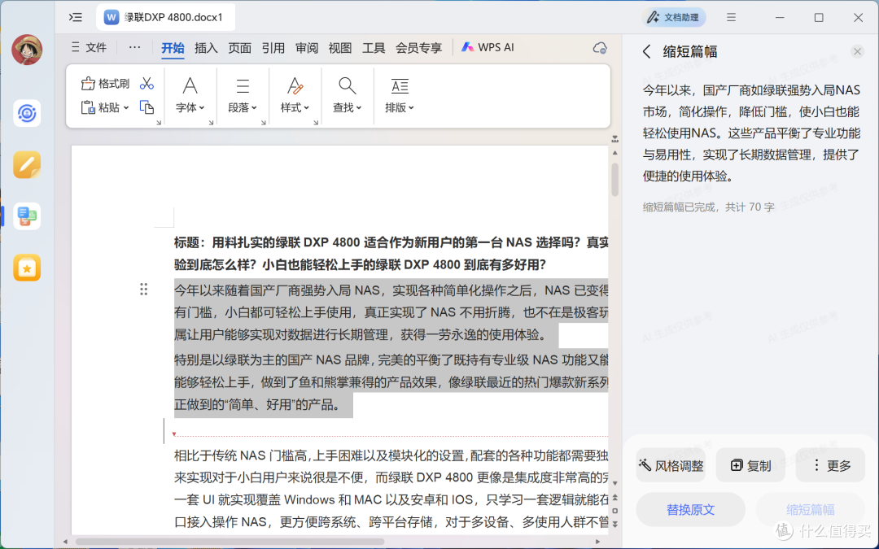Open the document-and-slides app icon in sidebar

27,216
